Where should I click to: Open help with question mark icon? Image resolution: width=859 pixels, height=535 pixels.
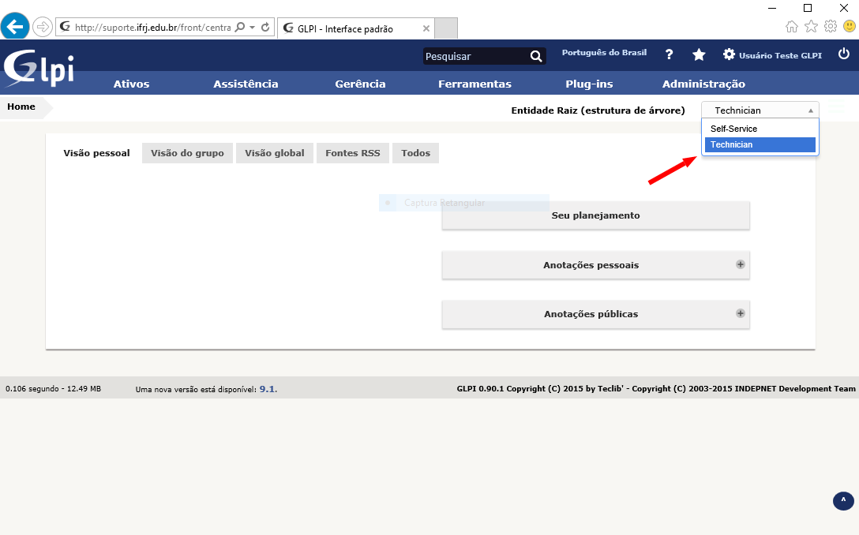(x=669, y=54)
